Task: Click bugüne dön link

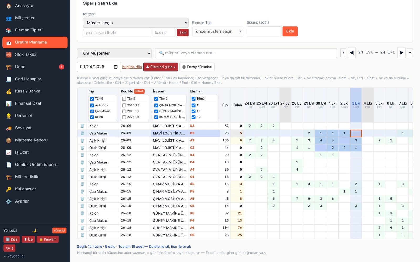Action: coord(132,67)
